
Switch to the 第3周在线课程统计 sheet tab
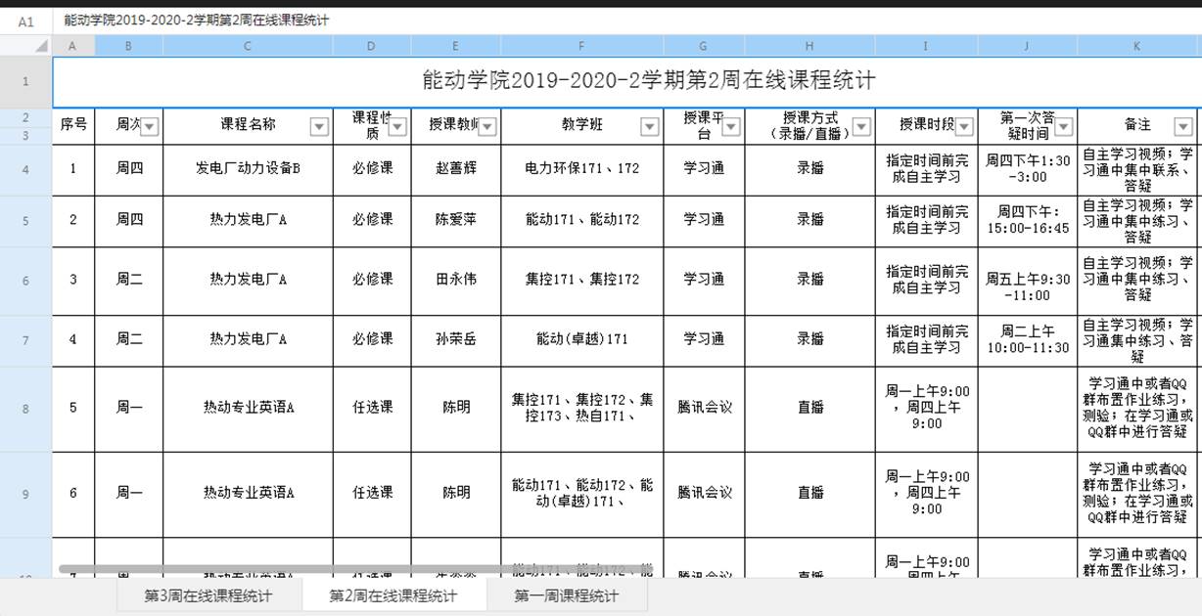click(208, 595)
